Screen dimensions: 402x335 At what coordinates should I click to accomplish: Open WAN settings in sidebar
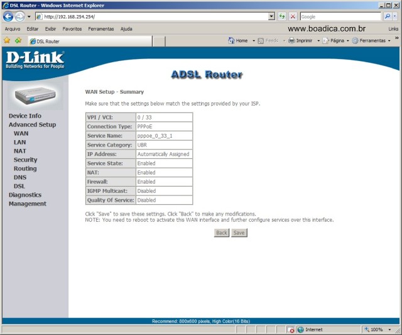pyautogui.click(x=21, y=133)
